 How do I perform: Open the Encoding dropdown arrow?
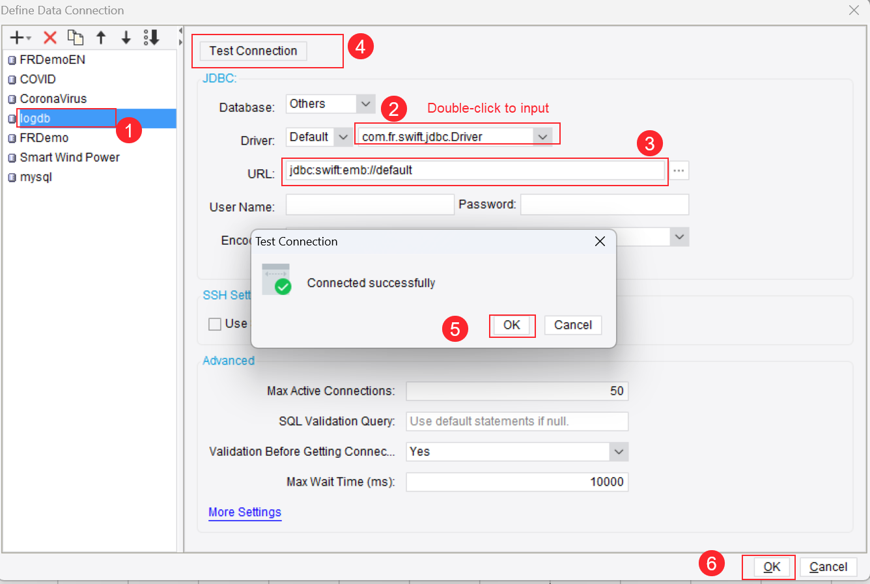[679, 237]
